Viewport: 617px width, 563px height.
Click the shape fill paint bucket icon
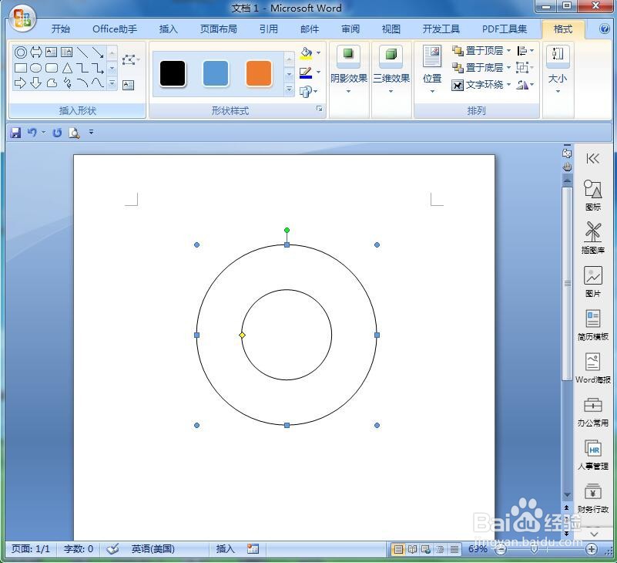pyautogui.click(x=306, y=52)
